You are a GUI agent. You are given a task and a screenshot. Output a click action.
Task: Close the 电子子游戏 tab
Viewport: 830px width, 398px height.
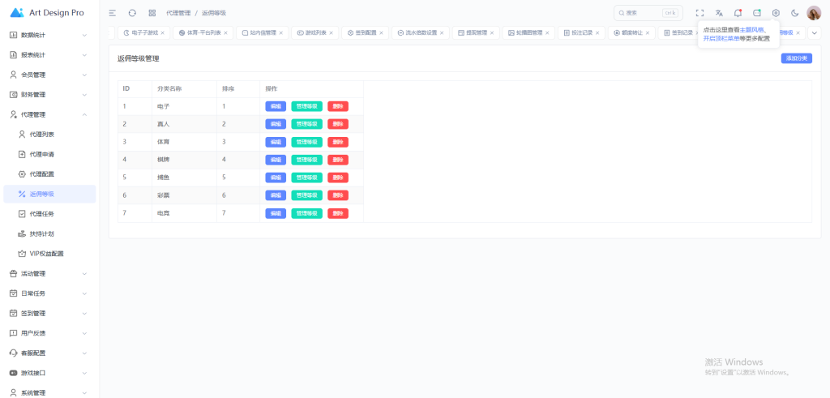click(x=162, y=32)
